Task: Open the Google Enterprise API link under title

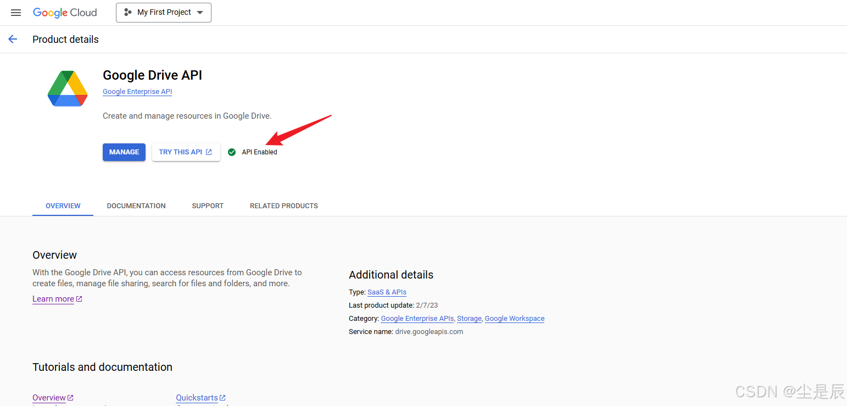Action: tap(137, 92)
